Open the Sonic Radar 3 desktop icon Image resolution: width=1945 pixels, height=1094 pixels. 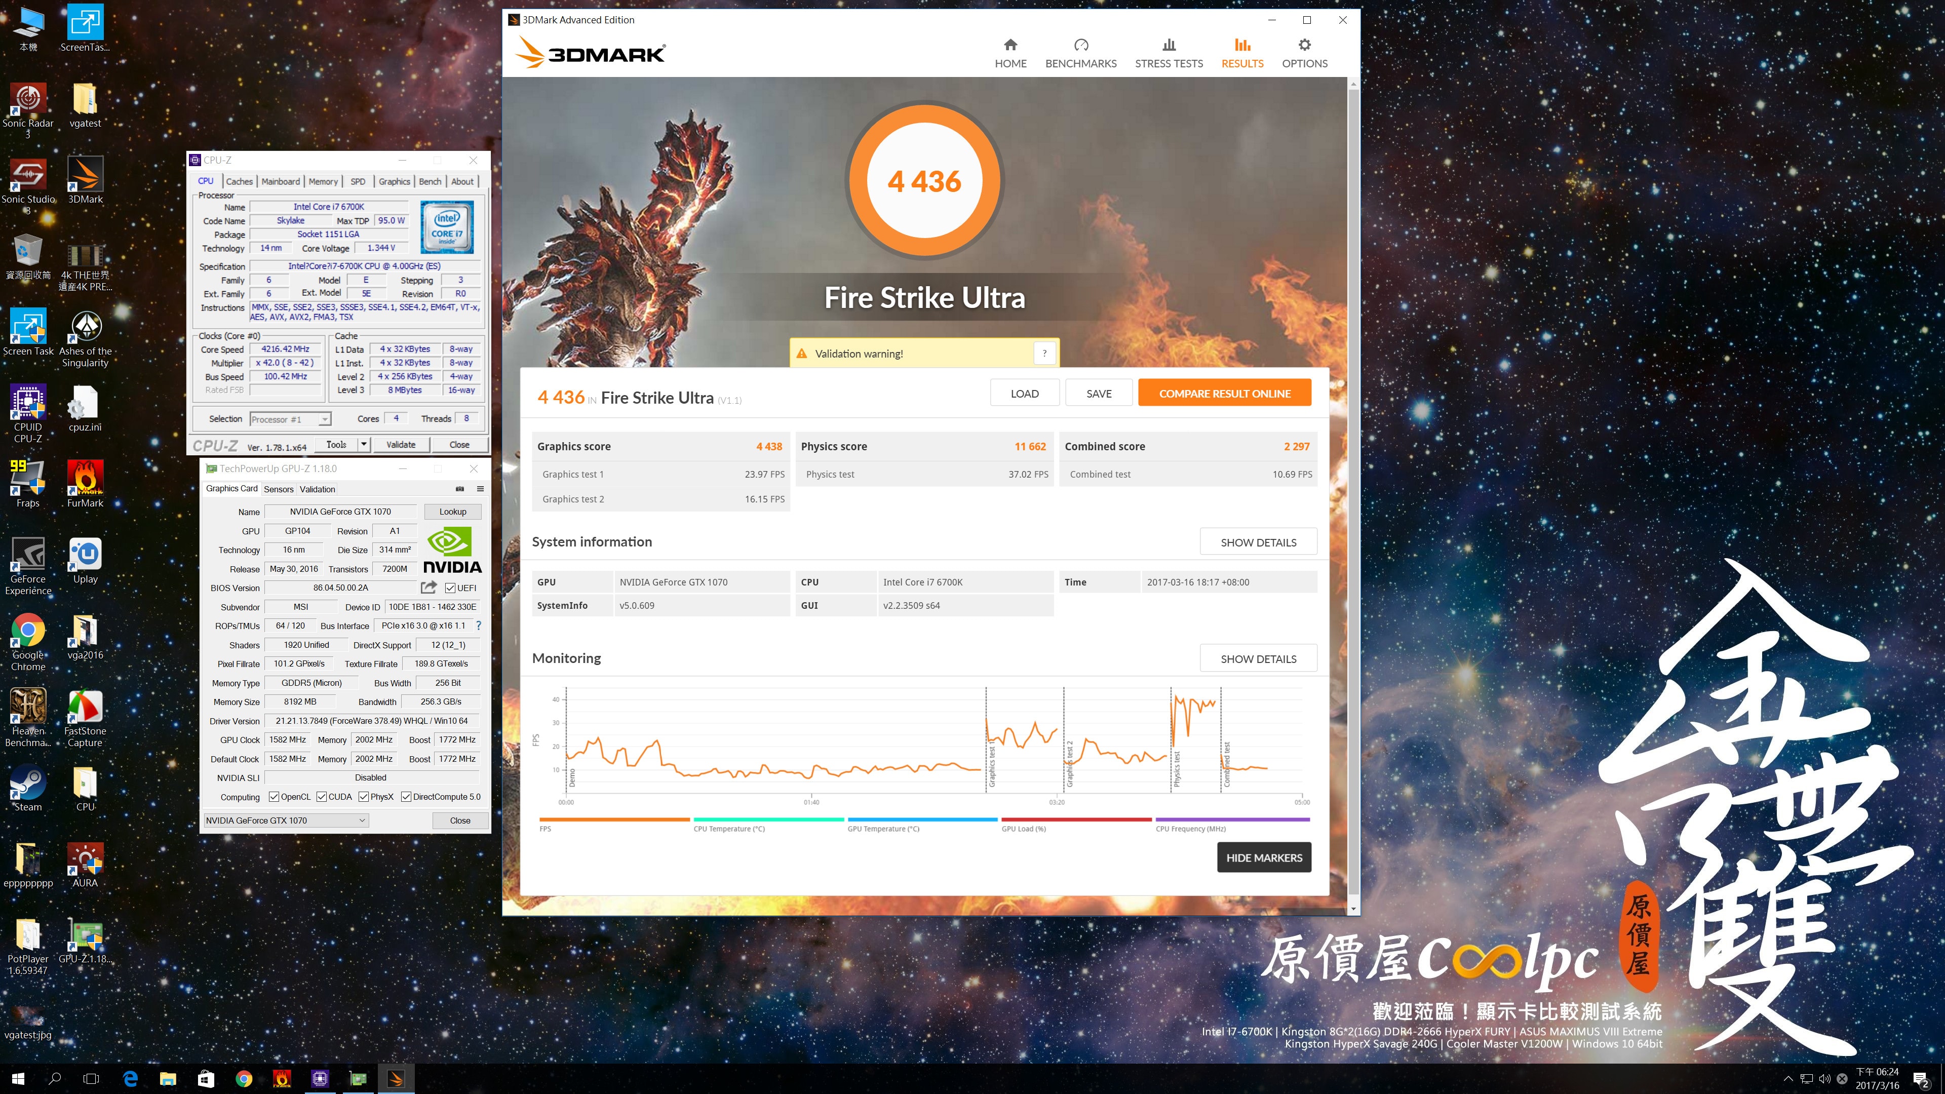point(28,111)
